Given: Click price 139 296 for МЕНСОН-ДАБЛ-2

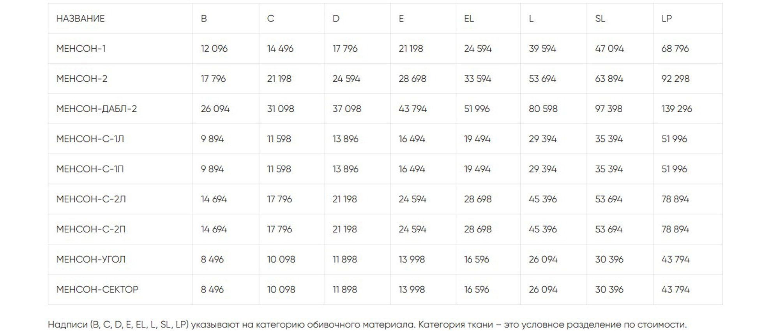Looking at the screenshot, I should [676, 109].
